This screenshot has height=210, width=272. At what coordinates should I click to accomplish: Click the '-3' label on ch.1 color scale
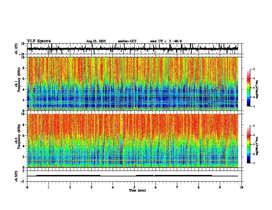pyautogui.click(x=253, y=69)
